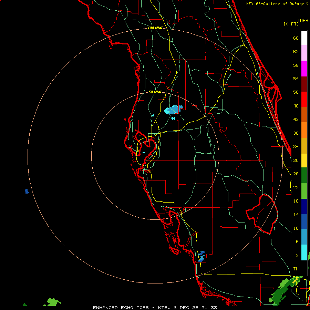Click the [K FT] units label
Screen dimensions: 310x310
click(x=291, y=24)
